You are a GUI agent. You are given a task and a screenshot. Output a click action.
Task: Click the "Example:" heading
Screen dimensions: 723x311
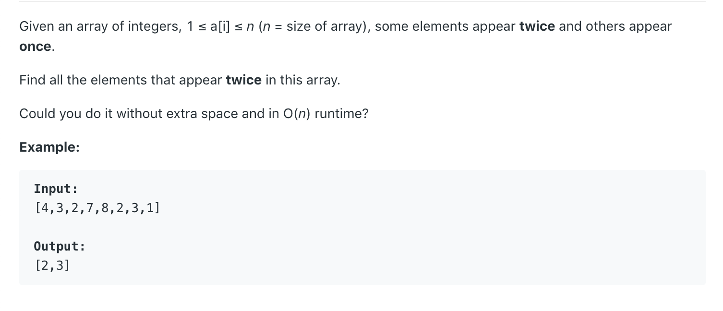coord(49,147)
